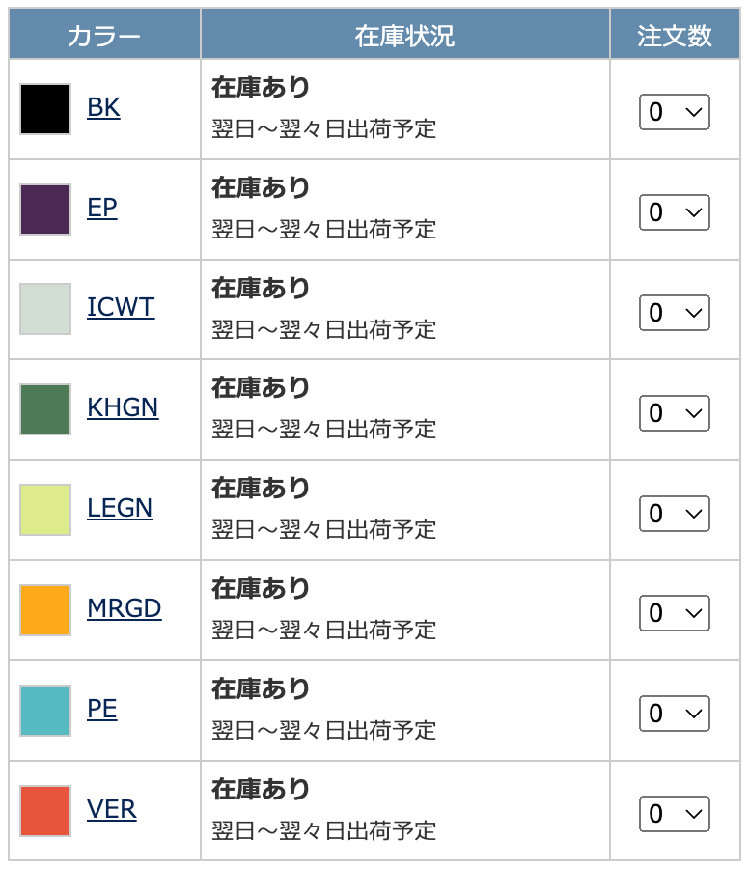749x869 pixels.
Task: Open the BK order quantity dropdown
Action: 675,112
